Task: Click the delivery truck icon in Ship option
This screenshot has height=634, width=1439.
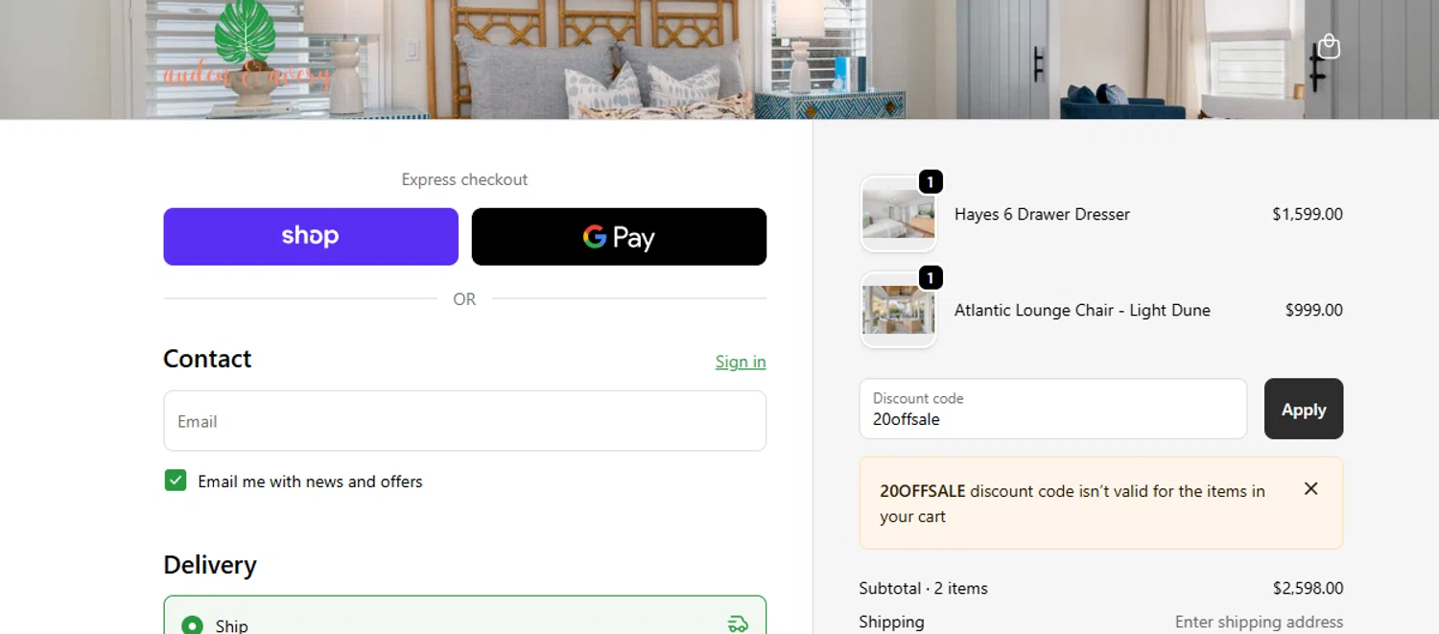Action: [x=737, y=624]
